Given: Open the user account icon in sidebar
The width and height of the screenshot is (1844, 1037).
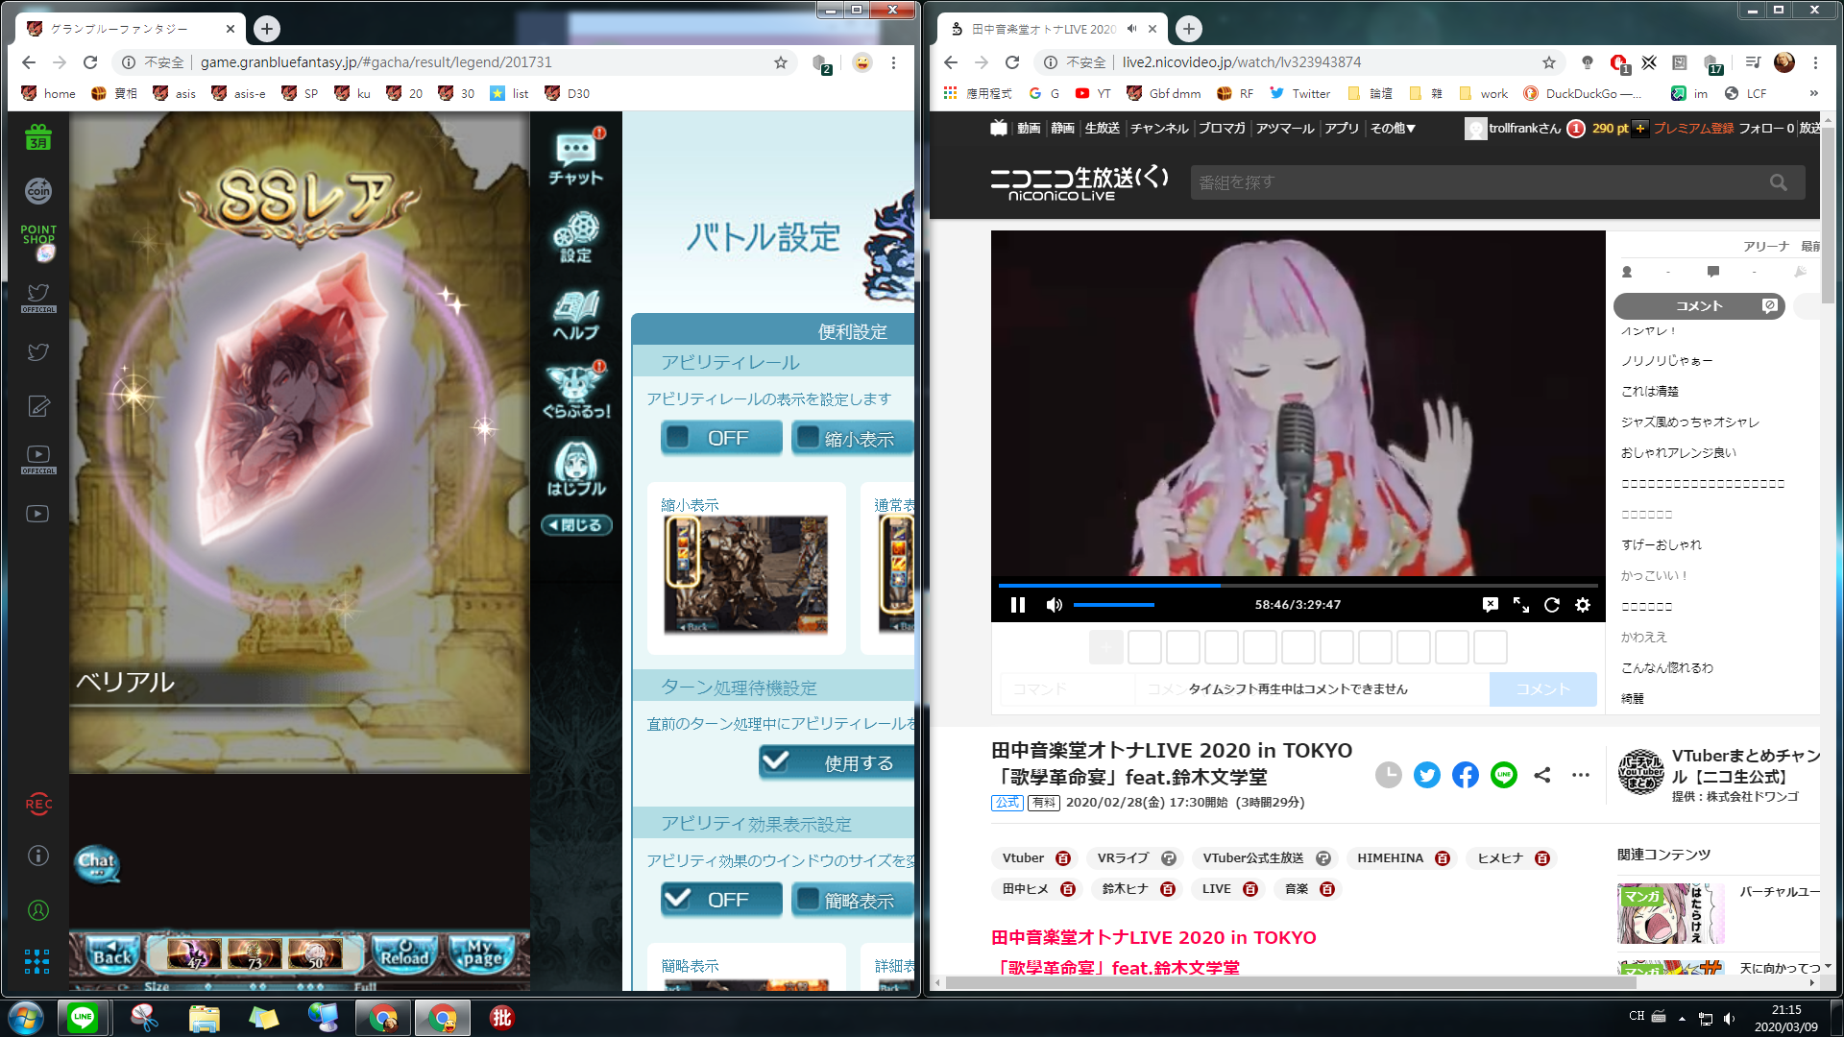Looking at the screenshot, I should 38,909.
